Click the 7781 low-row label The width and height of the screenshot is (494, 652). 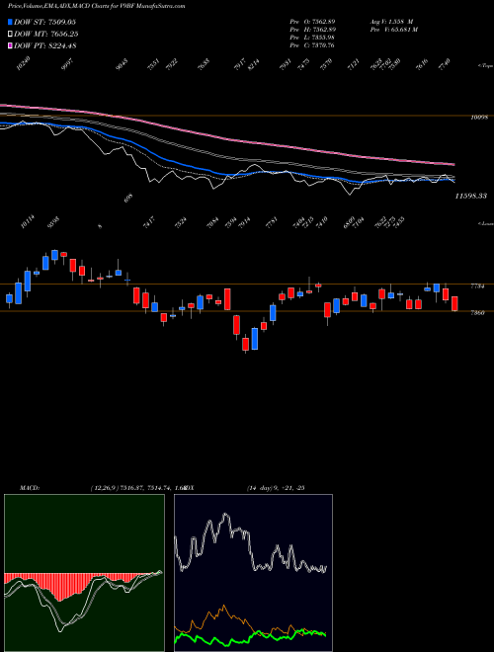pos(271,222)
